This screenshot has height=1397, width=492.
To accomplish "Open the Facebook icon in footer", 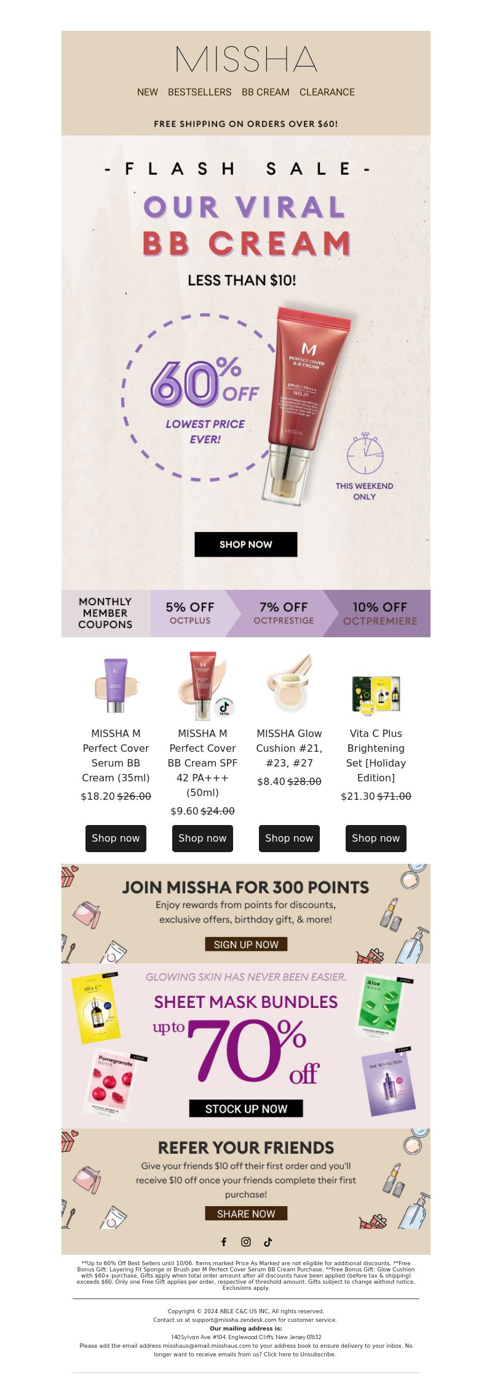I will pyautogui.click(x=224, y=1242).
